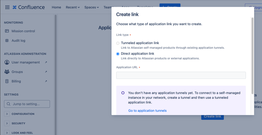The width and height of the screenshot is (262, 135).
Task: Open the app switcher grid icon
Action: click(7, 7)
